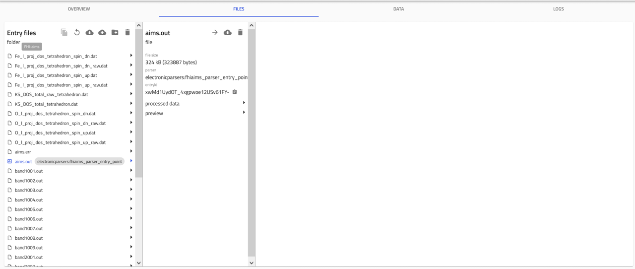
Task: Click the cloud upload icon in Entry files
Action: (x=102, y=32)
